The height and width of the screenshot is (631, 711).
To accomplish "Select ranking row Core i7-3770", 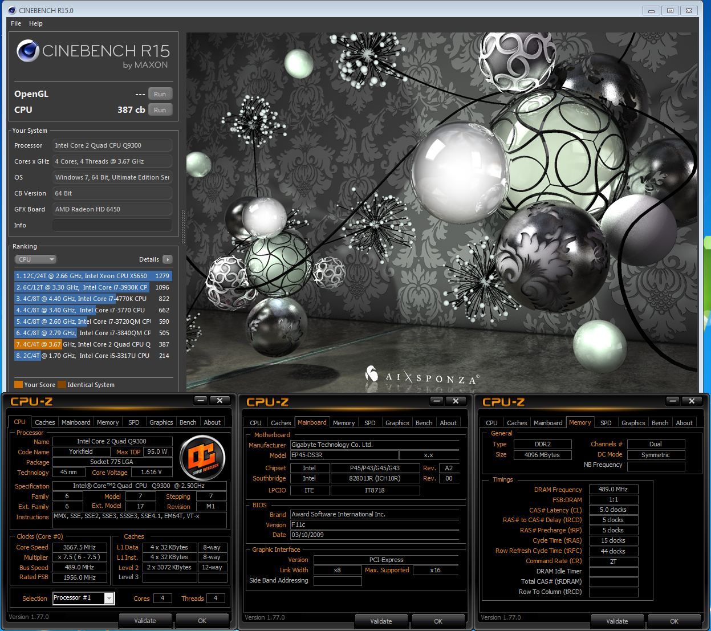I will click(x=93, y=310).
